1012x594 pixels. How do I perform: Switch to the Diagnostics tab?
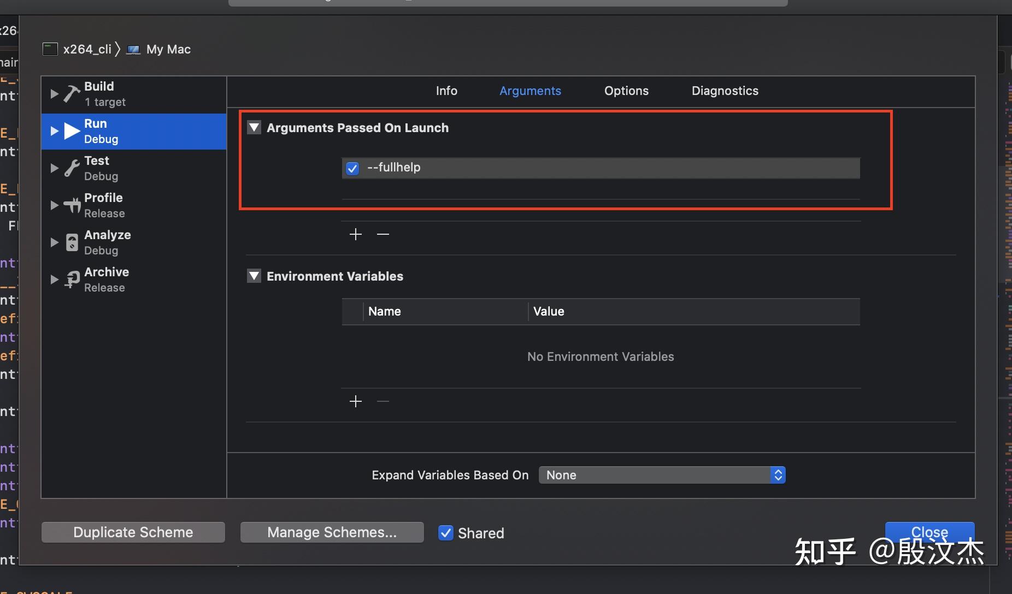(725, 91)
